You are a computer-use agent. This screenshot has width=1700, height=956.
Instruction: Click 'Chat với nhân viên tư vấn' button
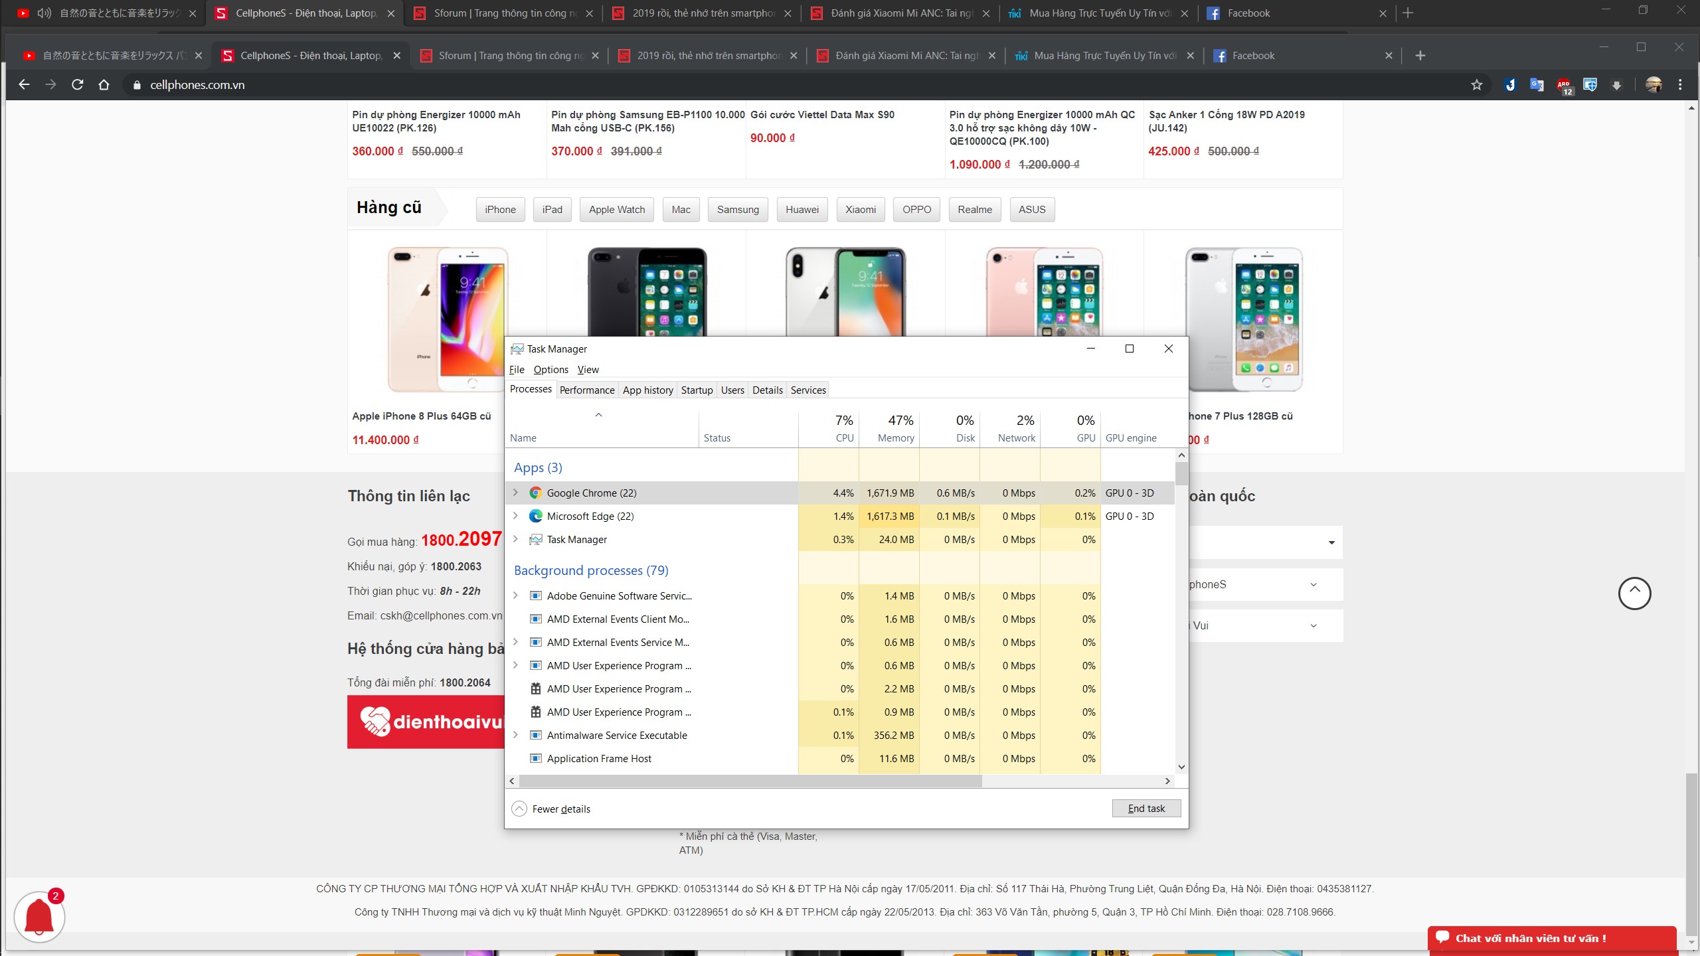[x=1553, y=939]
